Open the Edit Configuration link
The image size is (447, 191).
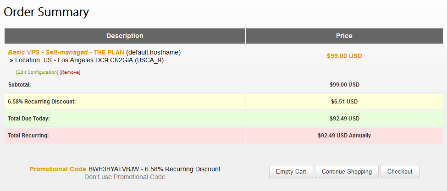(37, 72)
